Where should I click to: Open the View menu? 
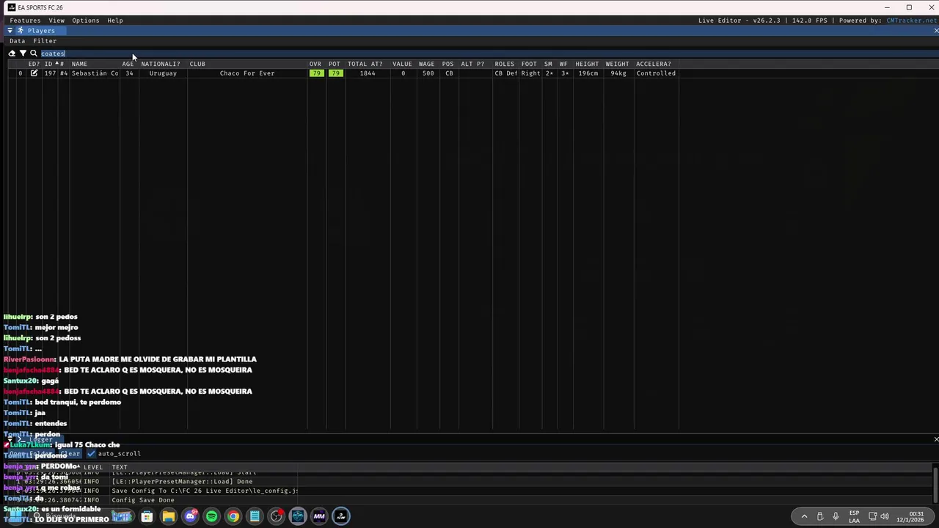[x=56, y=21]
